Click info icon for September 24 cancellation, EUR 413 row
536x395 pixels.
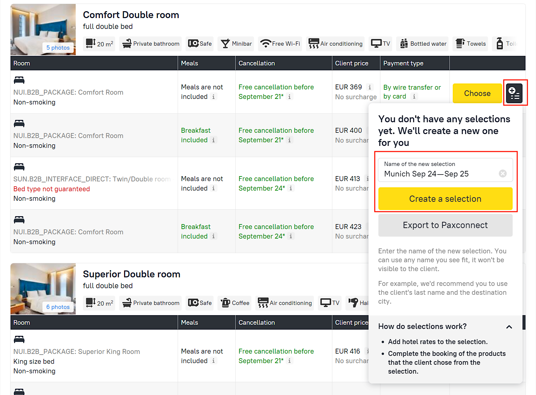click(x=291, y=188)
